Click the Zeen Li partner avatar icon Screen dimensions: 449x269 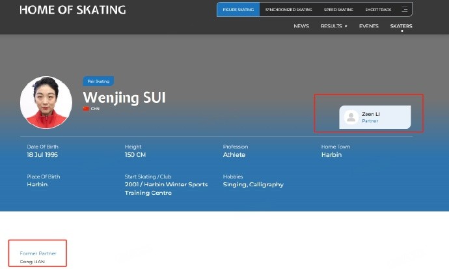(x=351, y=117)
